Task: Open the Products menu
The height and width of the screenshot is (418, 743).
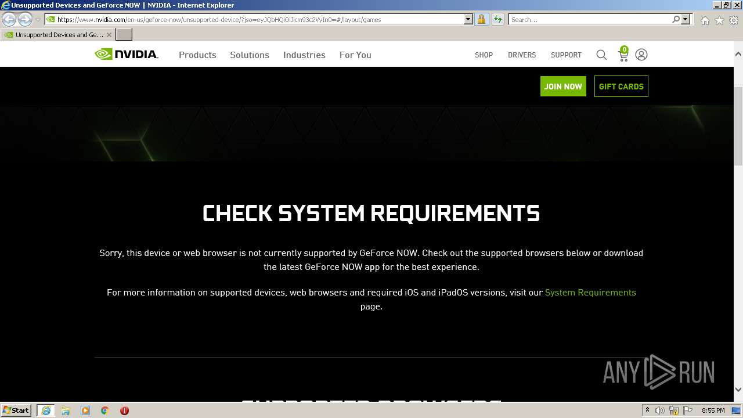Action: pos(197,55)
